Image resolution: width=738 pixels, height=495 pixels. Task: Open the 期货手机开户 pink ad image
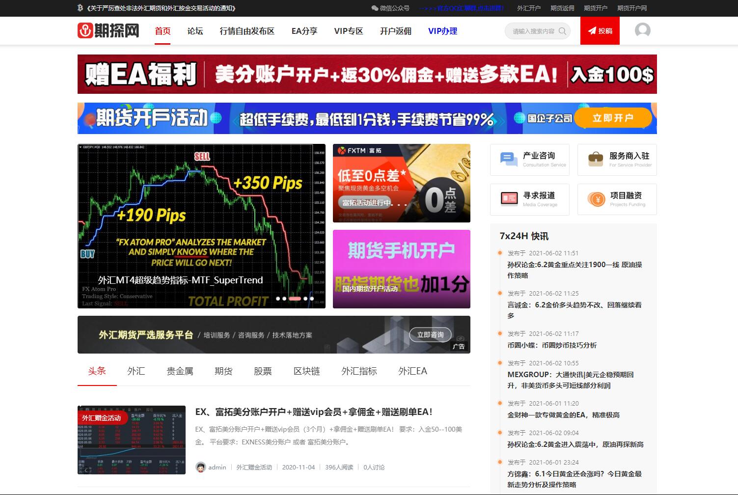point(402,269)
